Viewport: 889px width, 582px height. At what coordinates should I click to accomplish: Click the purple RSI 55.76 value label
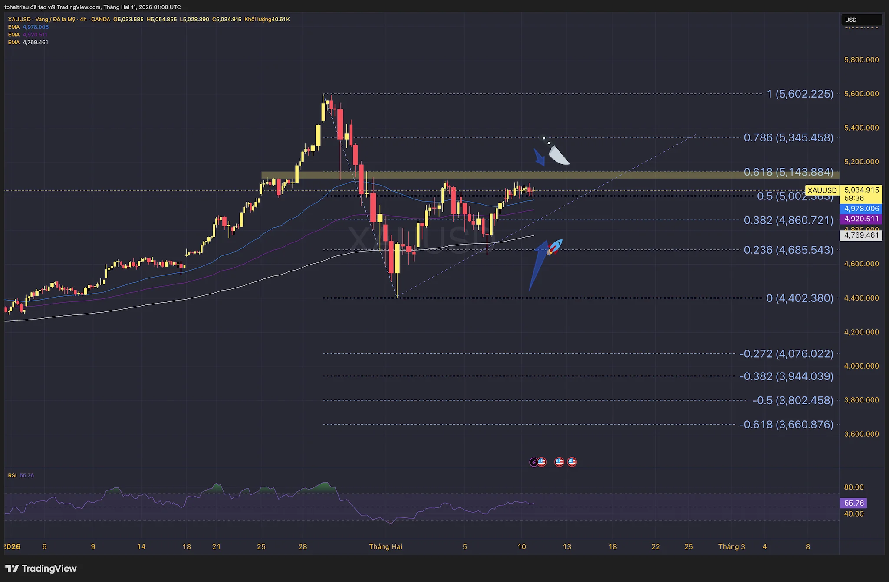[x=854, y=503]
